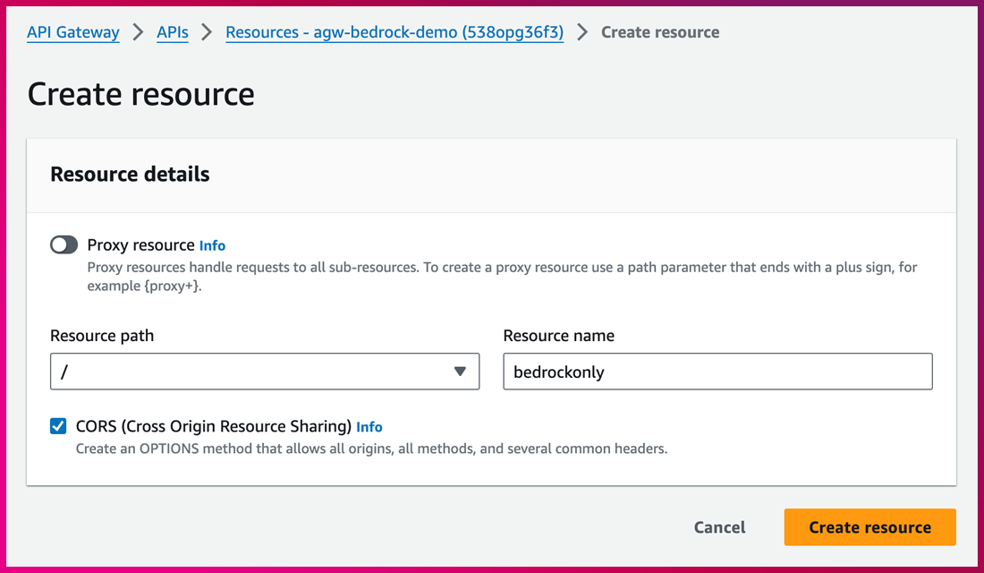Enable the Proxy resource toggle switch
The height and width of the screenshot is (573, 984).
(64, 244)
